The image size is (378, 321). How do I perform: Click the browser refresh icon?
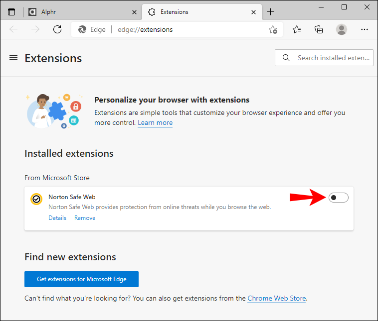click(x=57, y=29)
